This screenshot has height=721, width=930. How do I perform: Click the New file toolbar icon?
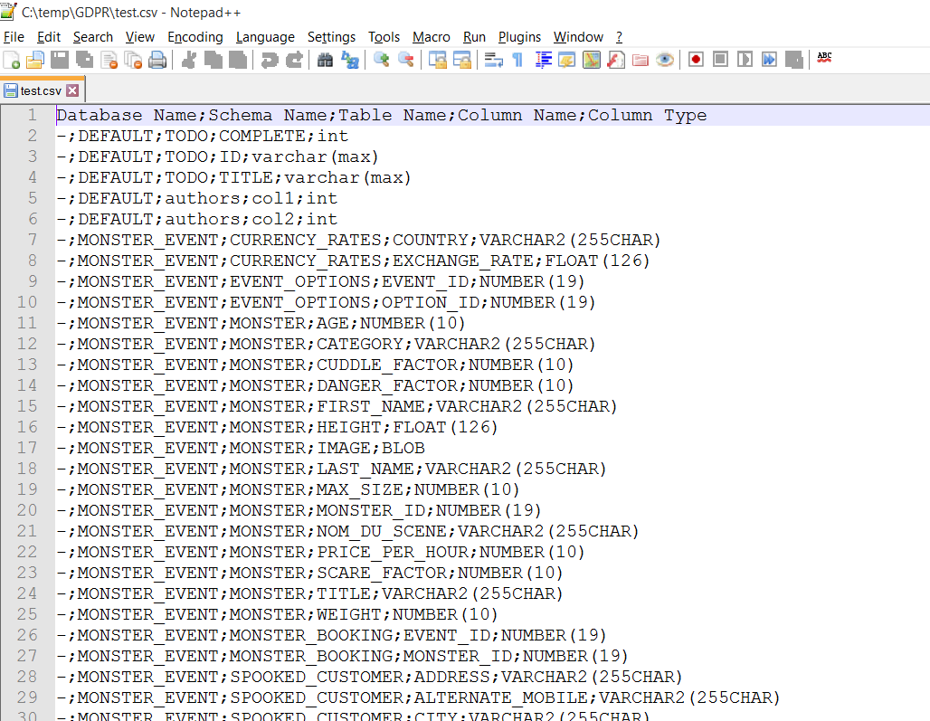[12, 60]
